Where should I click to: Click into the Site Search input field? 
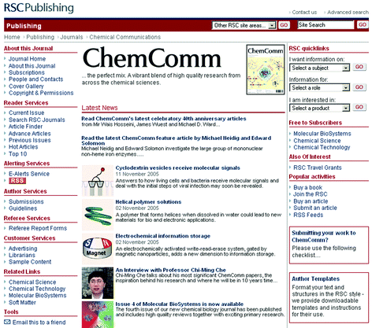point(325,25)
